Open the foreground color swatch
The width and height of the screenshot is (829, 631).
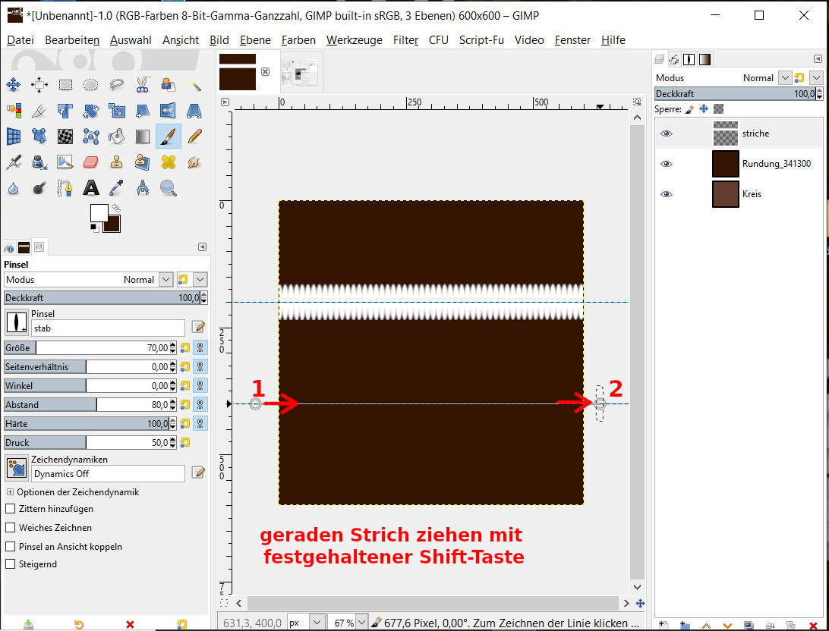99,213
